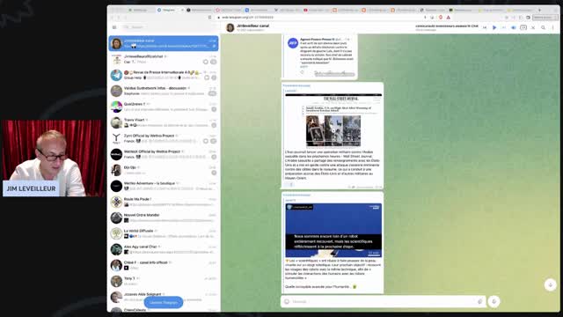The width and height of the screenshot is (563, 317).
Task: Play the robot skin video thumbnail
Action: [x=333, y=230]
